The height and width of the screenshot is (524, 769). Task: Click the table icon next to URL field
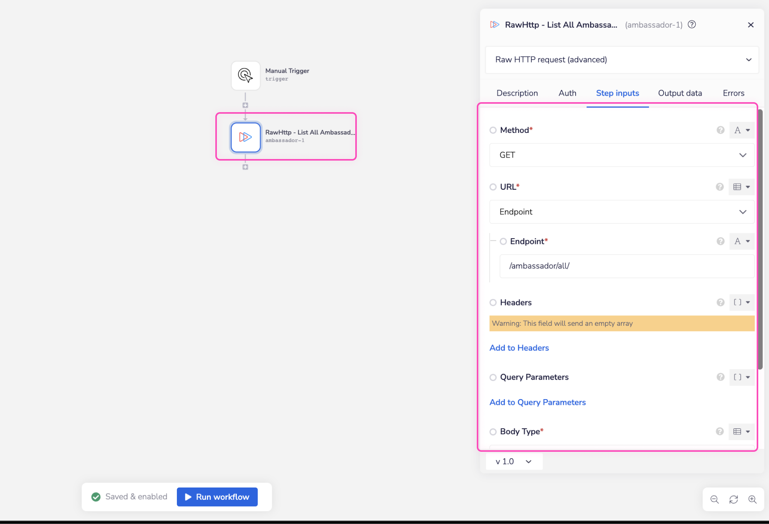(737, 187)
